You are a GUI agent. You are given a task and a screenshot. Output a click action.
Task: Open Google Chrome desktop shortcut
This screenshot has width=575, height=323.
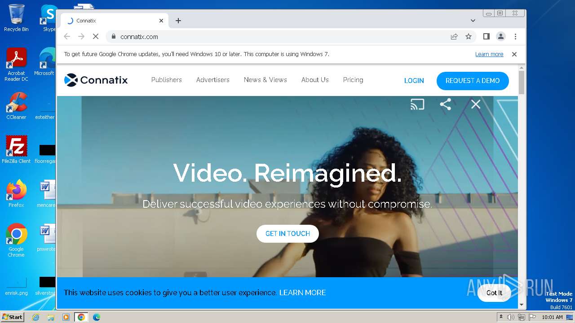point(16,240)
